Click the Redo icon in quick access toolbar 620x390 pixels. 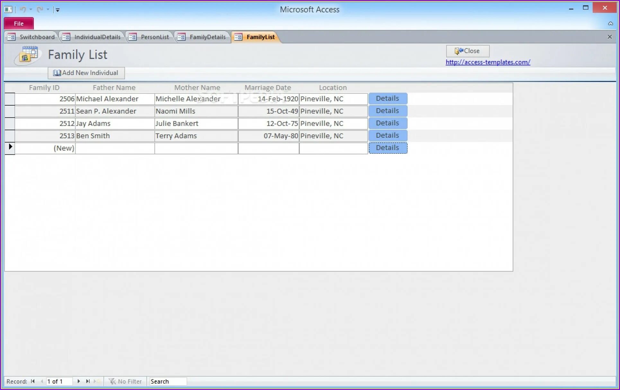tap(40, 9)
